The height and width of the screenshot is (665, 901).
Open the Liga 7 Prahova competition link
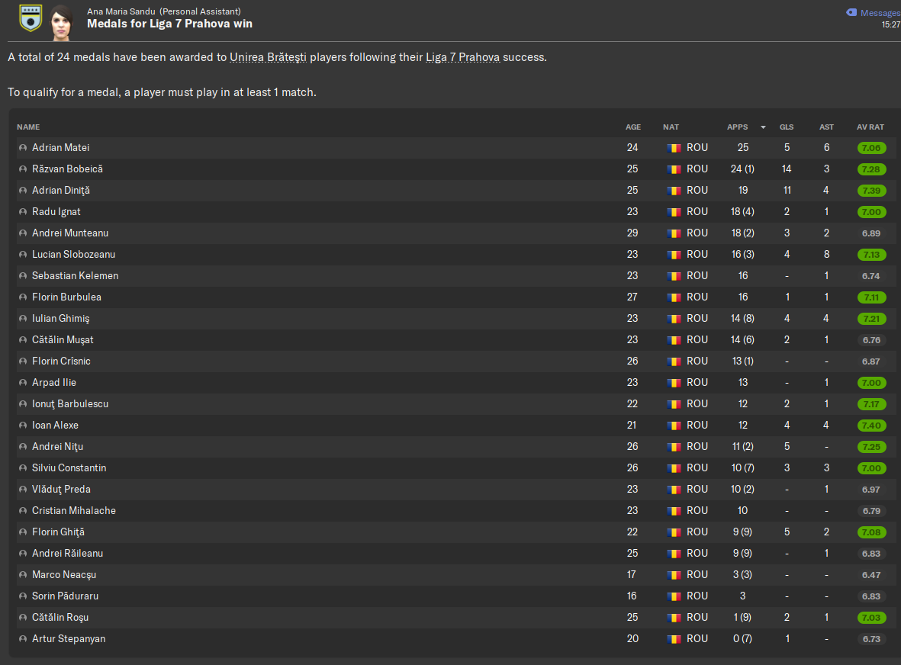[x=462, y=57]
